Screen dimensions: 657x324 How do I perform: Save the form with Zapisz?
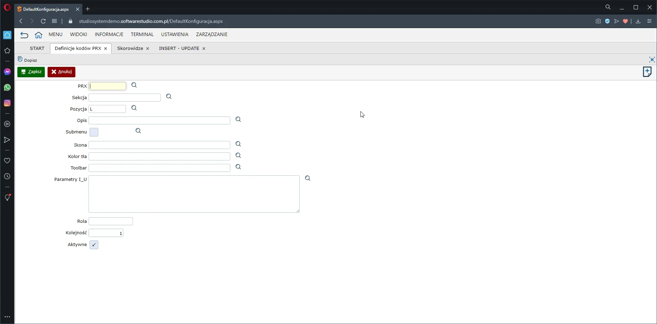click(31, 72)
